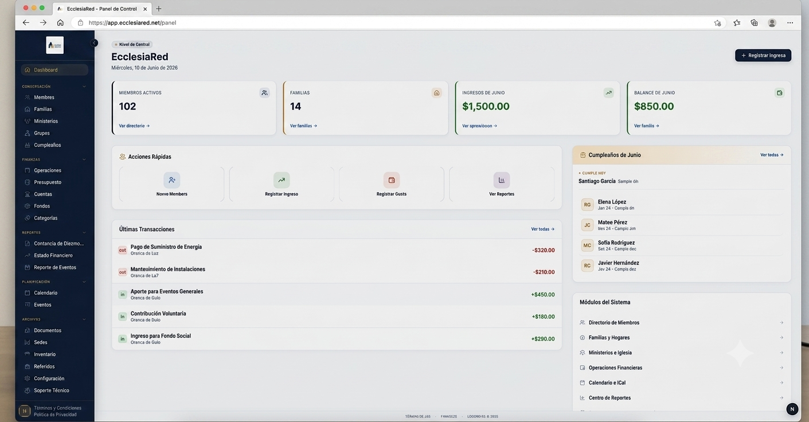Click the Reporte de Eventos icon
Image resolution: width=809 pixels, height=422 pixels.
tap(27, 267)
